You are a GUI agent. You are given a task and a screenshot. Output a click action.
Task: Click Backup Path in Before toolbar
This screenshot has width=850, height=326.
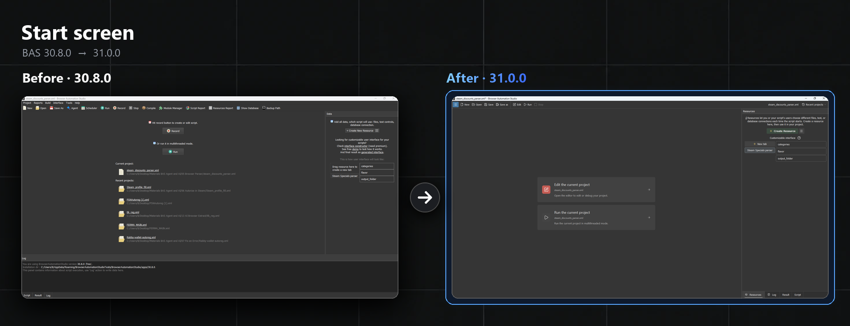point(271,108)
